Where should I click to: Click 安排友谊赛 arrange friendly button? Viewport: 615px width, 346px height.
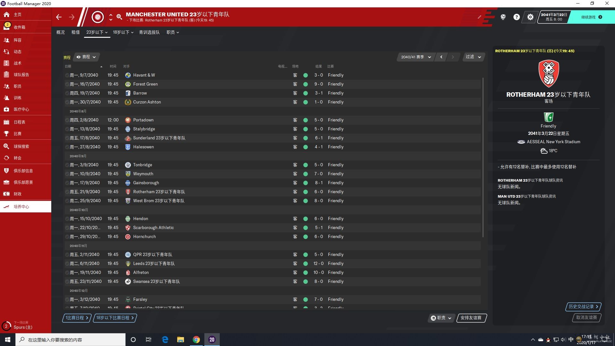click(x=471, y=318)
